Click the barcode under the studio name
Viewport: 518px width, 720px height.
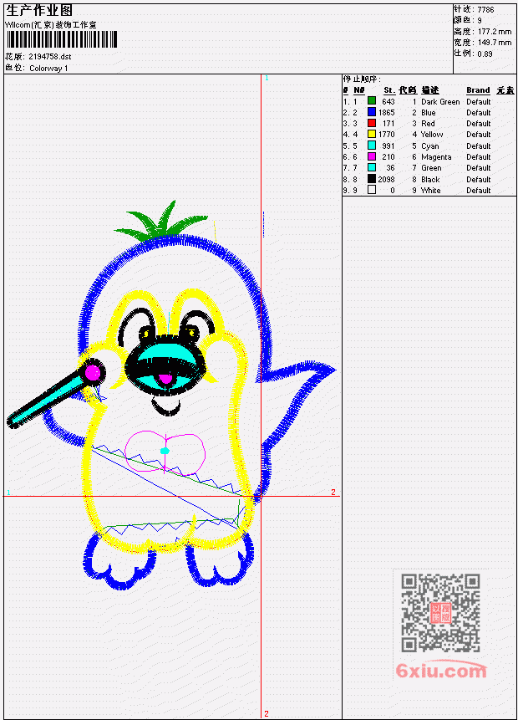pos(62,39)
